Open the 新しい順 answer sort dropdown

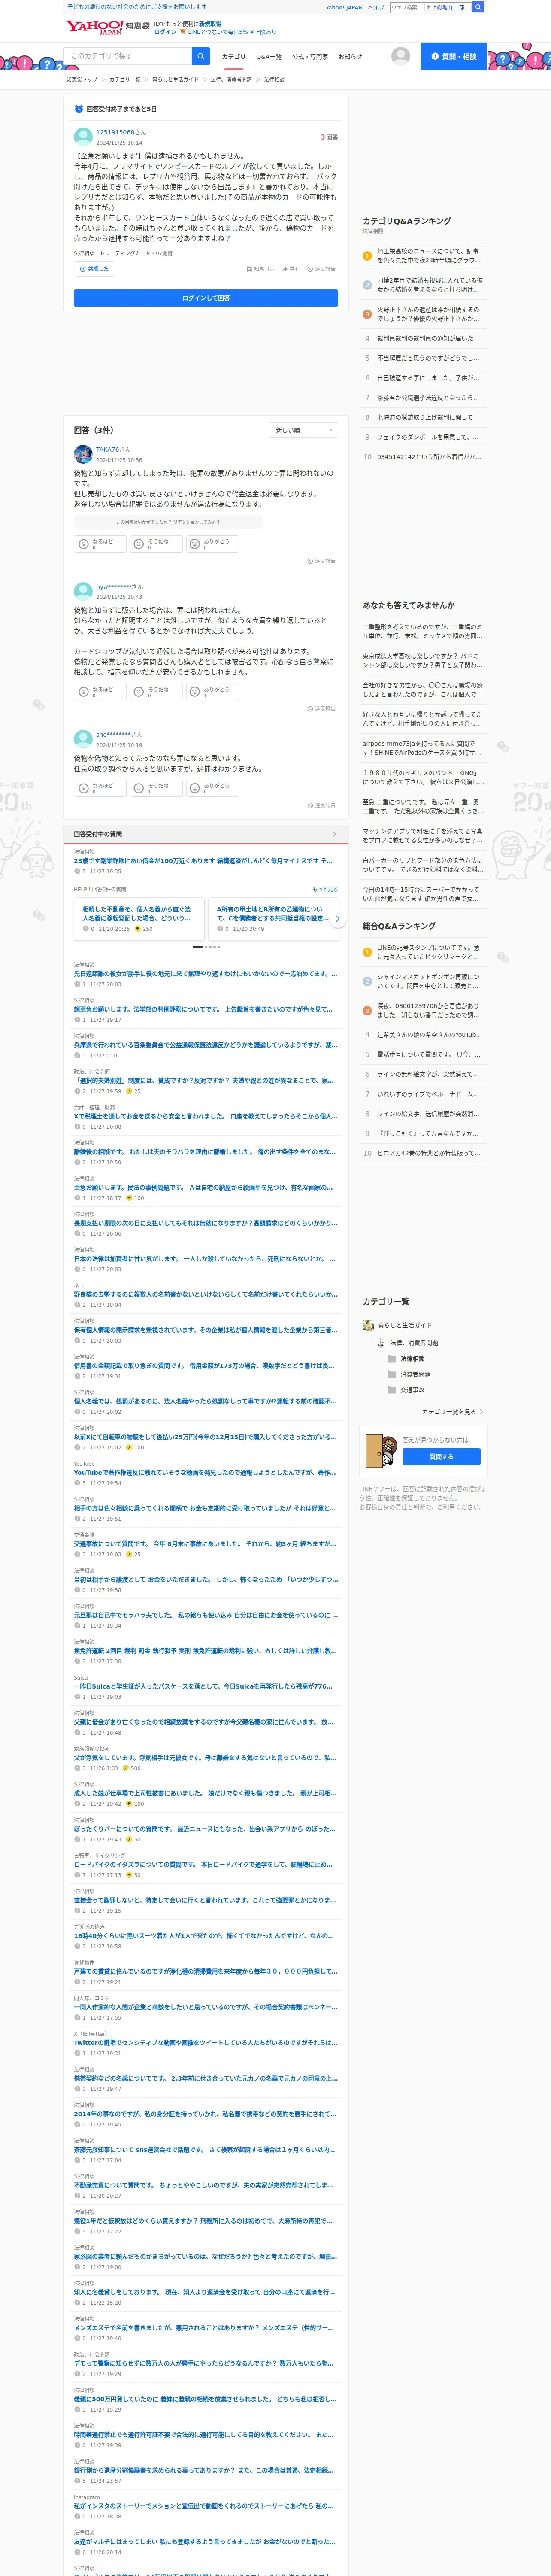(x=304, y=430)
